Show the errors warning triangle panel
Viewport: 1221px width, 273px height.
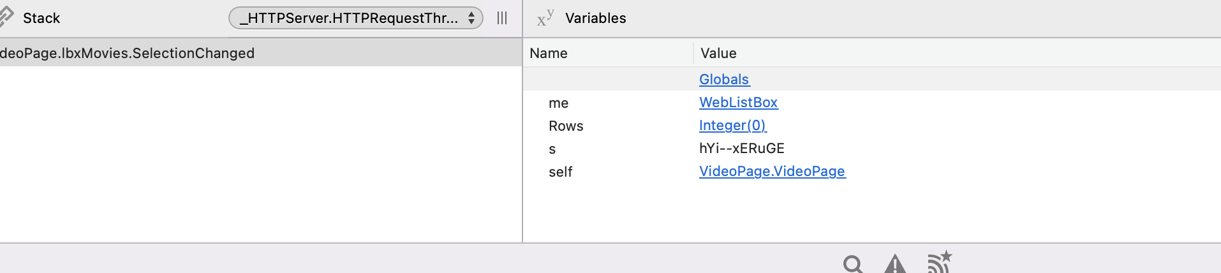895,264
